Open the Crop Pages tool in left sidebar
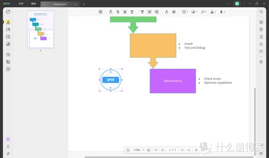 tap(8, 62)
